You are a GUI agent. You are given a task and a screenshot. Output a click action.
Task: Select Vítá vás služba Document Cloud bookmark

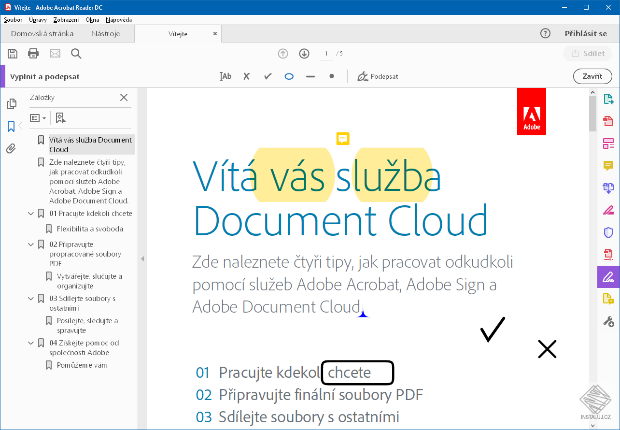tap(91, 144)
